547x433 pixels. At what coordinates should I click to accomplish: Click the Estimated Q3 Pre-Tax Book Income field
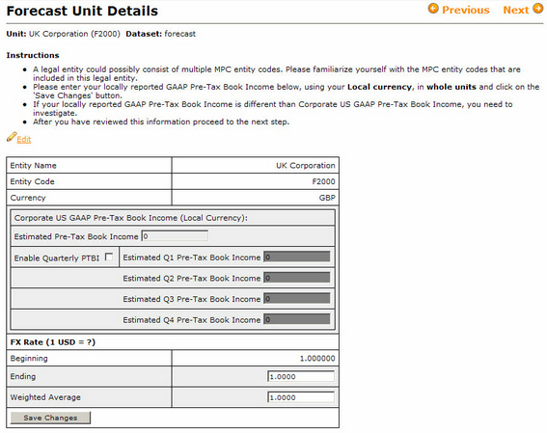[297, 299]
